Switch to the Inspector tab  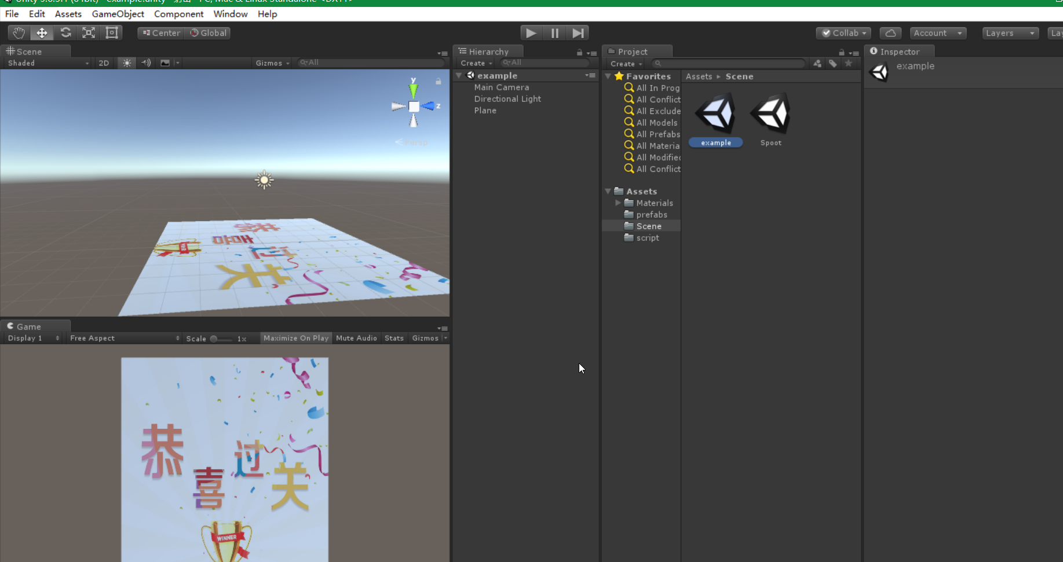pyautogui.click(x=899, y=52)
